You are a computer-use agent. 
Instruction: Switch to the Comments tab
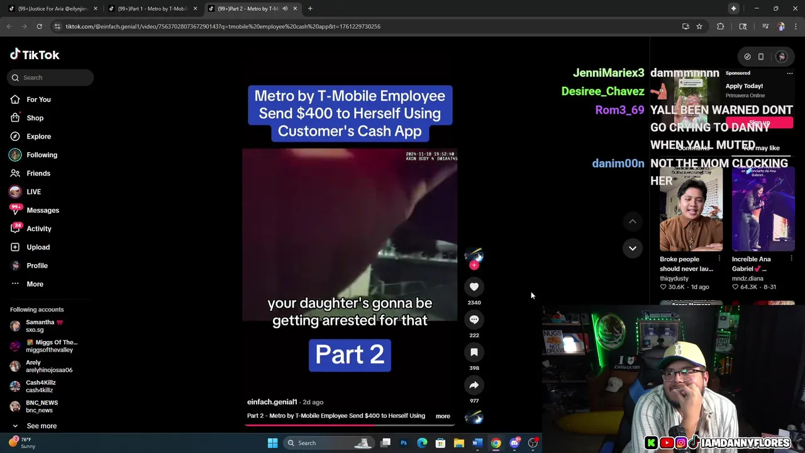pyautogui.click(x=693, y=148)
